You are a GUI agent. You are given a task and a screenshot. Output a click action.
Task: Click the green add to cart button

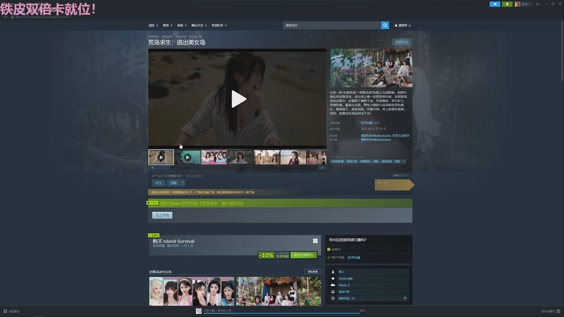pyautogui.click(x=304, y=255)
